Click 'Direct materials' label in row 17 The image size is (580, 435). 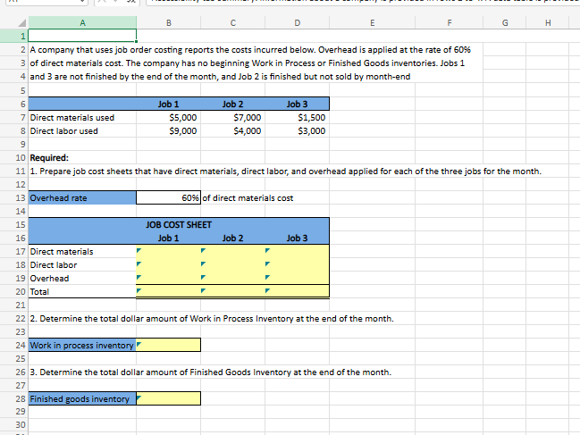(x=62, y=252)
